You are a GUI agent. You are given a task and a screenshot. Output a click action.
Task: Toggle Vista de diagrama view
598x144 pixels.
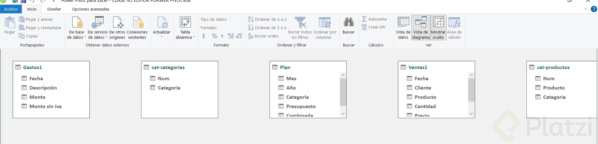coord(421,28)
